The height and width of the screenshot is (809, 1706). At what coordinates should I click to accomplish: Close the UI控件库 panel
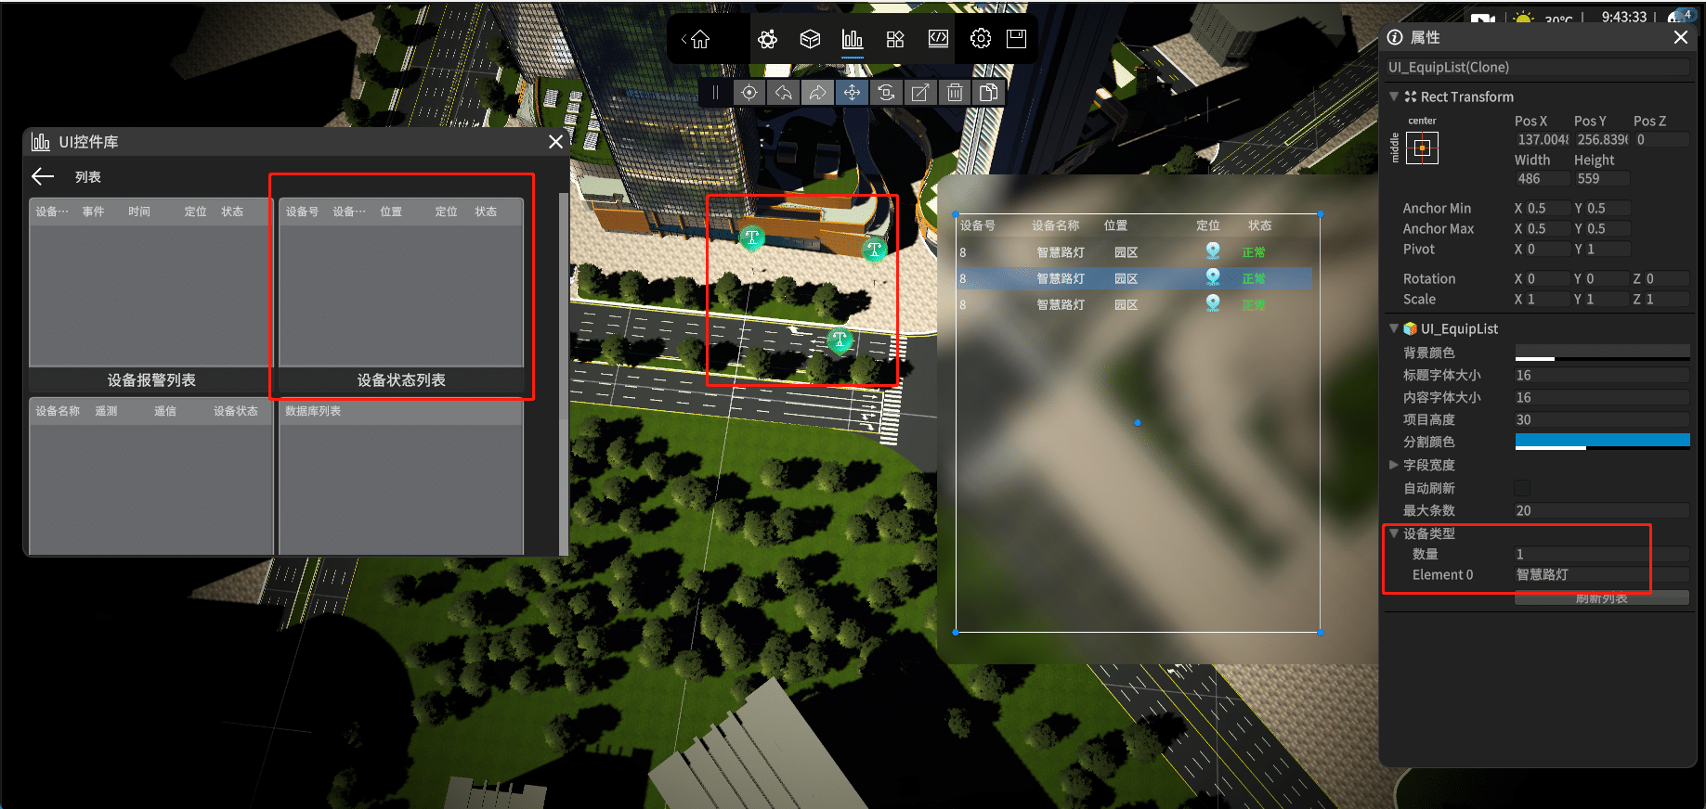(555, 142)
